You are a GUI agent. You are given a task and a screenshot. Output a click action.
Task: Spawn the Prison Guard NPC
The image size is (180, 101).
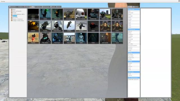pos(57,38)
